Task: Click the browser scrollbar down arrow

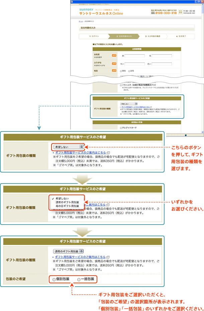Action: point(202,132)
